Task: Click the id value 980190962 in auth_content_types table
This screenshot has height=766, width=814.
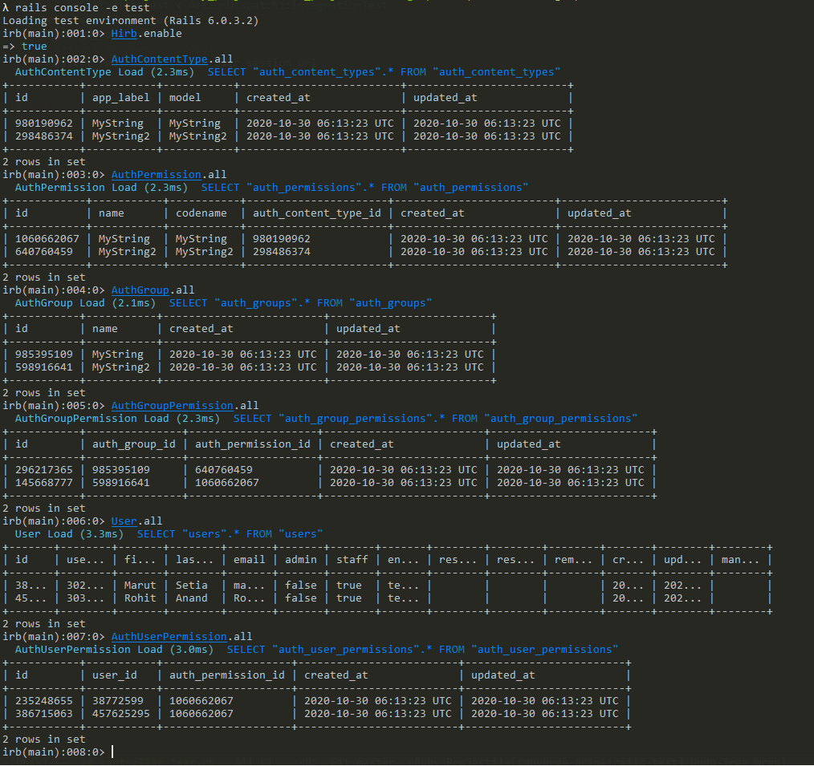Action: point(44,124)
